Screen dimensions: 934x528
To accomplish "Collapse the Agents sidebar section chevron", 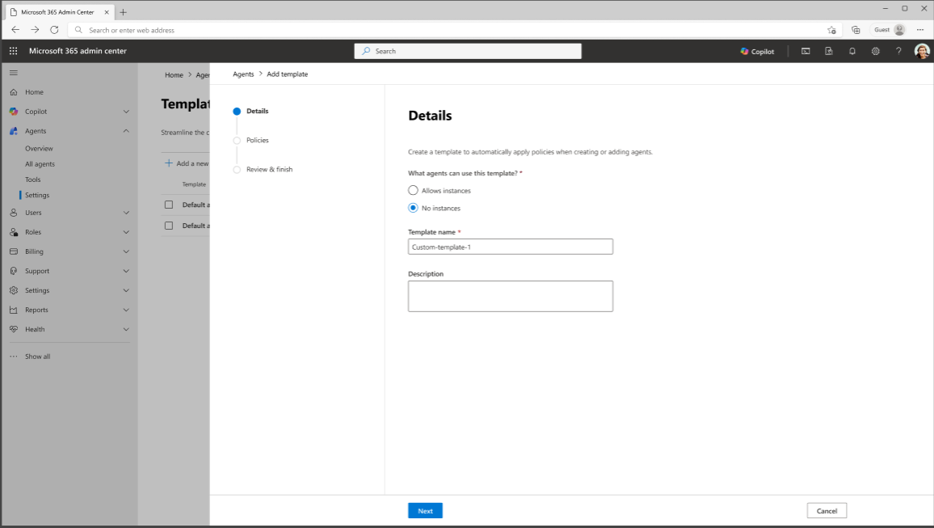I will [126, 131].
